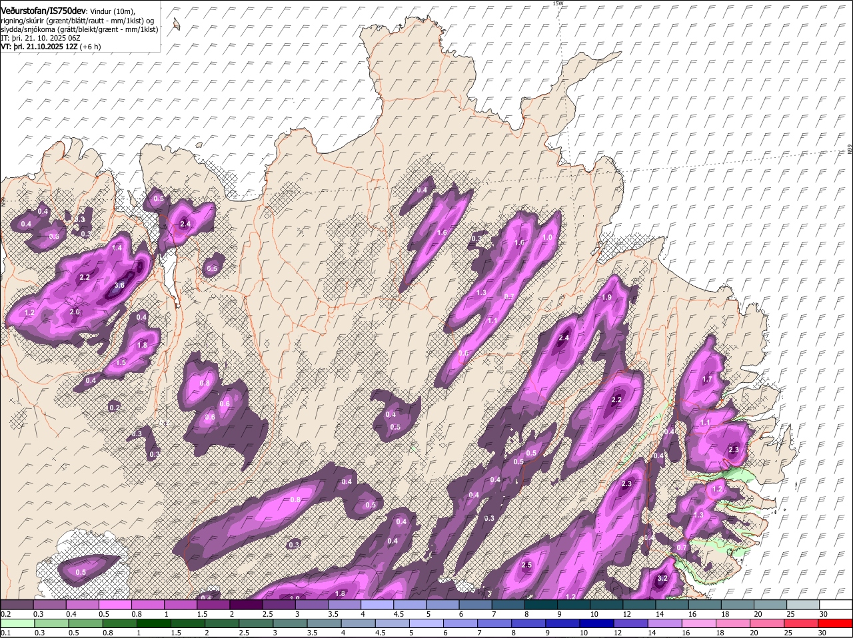Pick the light pink 16–18 swatch in bottom legend

[x=699, y=623]
